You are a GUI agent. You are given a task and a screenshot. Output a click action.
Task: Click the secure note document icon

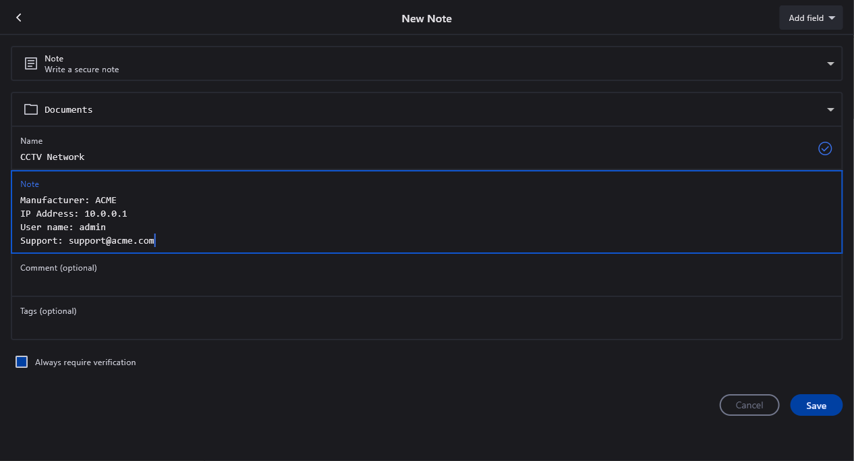30,64
